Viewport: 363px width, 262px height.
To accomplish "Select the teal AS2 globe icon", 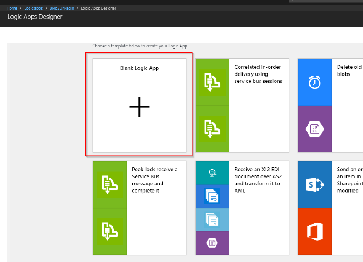I will tap(212, 172).
